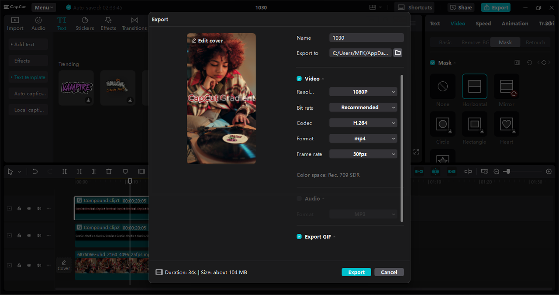Image resolution: width=559 pixels, height=295 pixels.
Task: Reset mask settings with the circular arrow
Action: [529, 63]
